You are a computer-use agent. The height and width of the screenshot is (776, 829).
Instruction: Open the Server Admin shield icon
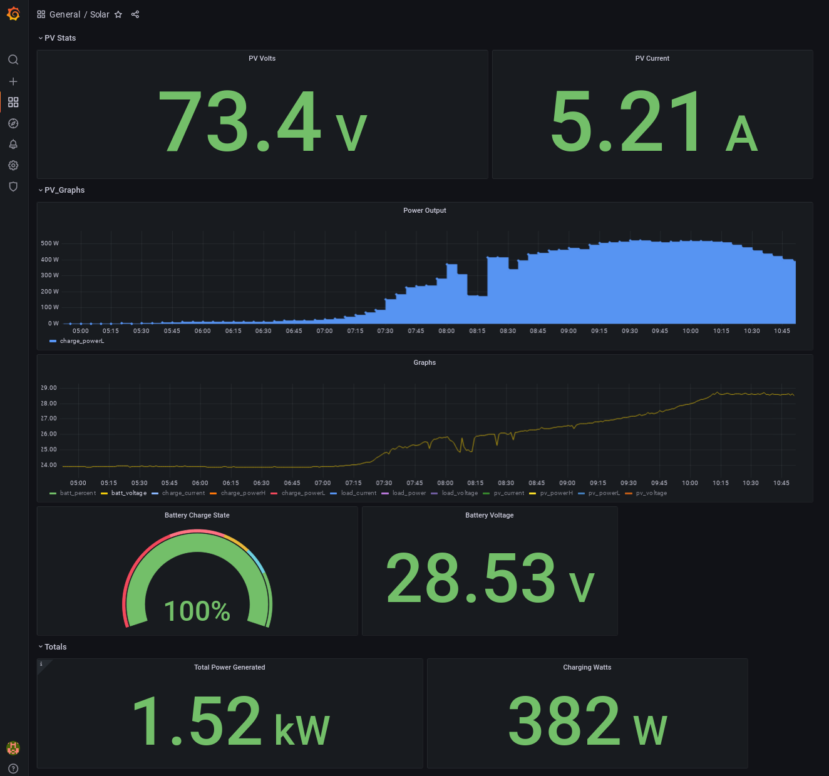[x=13, y=186]
